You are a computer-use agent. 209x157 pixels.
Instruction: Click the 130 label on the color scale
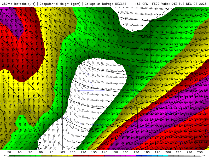[94, 152]
